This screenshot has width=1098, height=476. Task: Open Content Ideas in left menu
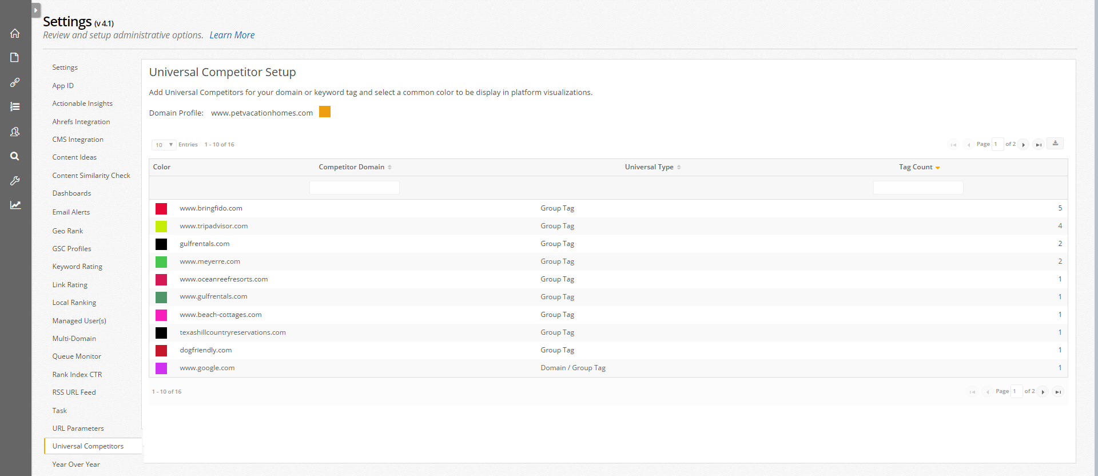[x=74, y=157]
